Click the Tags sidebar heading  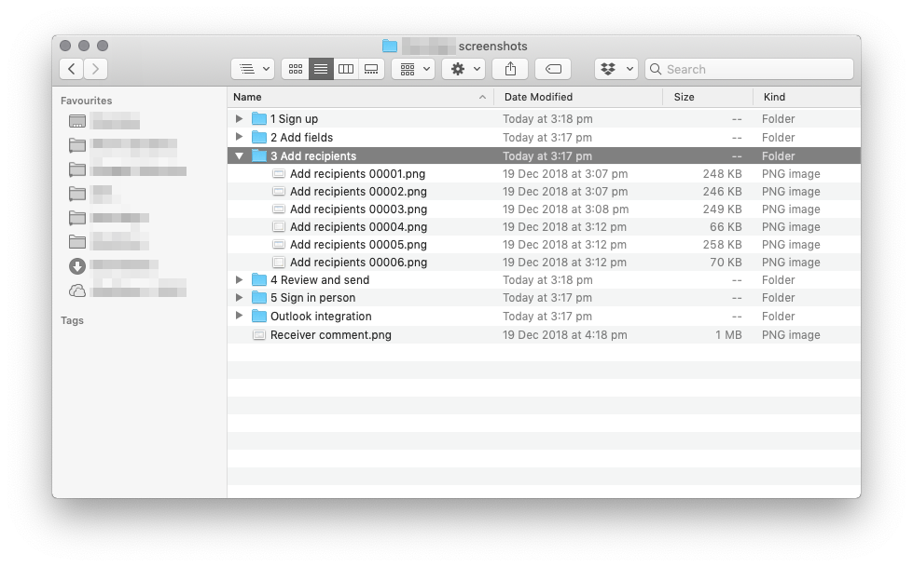[x=72, y=320]
